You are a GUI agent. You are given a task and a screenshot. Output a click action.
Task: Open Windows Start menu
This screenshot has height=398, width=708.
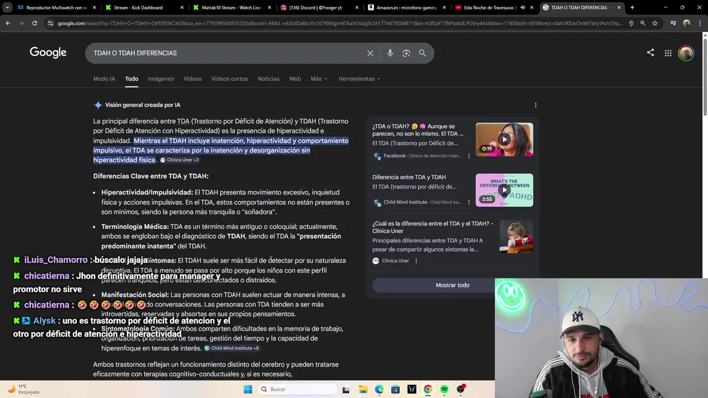tap(247, 389)
